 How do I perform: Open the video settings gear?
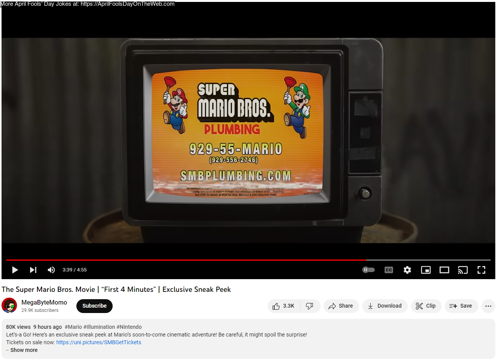tap(407, 270)
